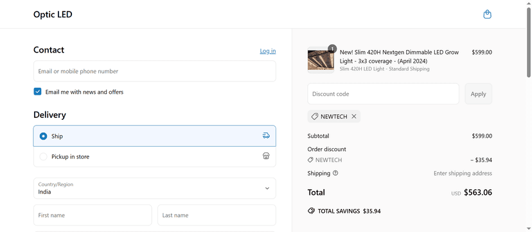Image resolution: width=532 pixels, height=232 pixels.
Task: Click the Optic LED store title
Action: (53, 15)
